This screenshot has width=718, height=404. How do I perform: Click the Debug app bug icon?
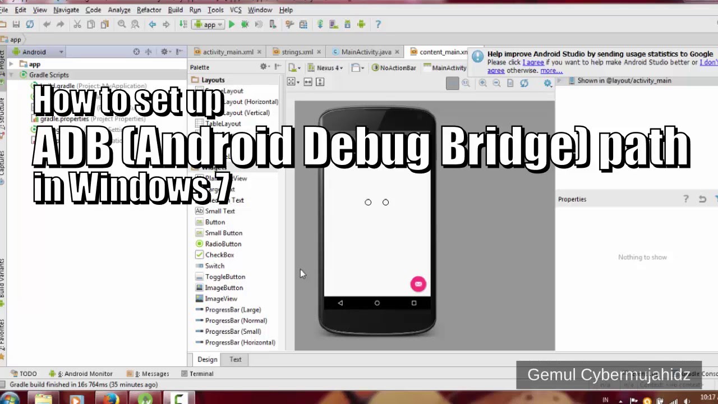click(245, 24)
